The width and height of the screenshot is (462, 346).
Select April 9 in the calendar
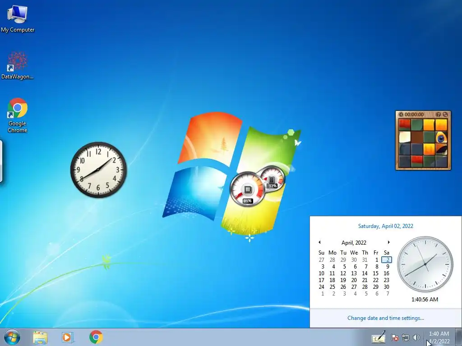point(387,267)
